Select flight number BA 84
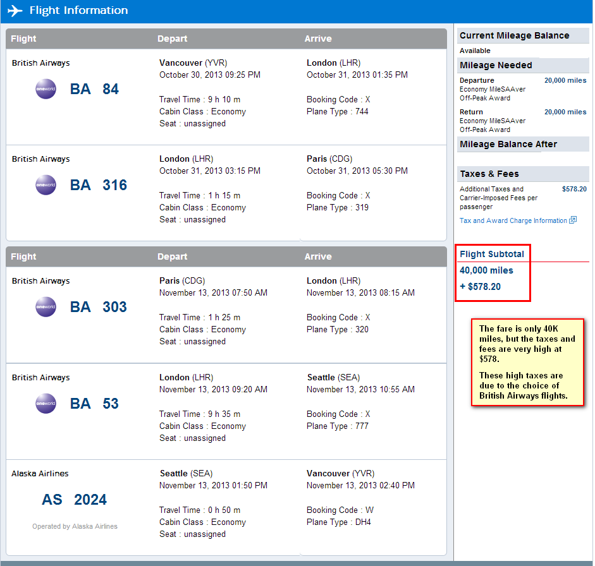Image resolution: width=595 pixels, height=566 pixels. (x=94, y=89)
